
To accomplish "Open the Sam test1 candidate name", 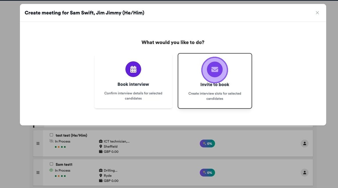I will (64, 164).
